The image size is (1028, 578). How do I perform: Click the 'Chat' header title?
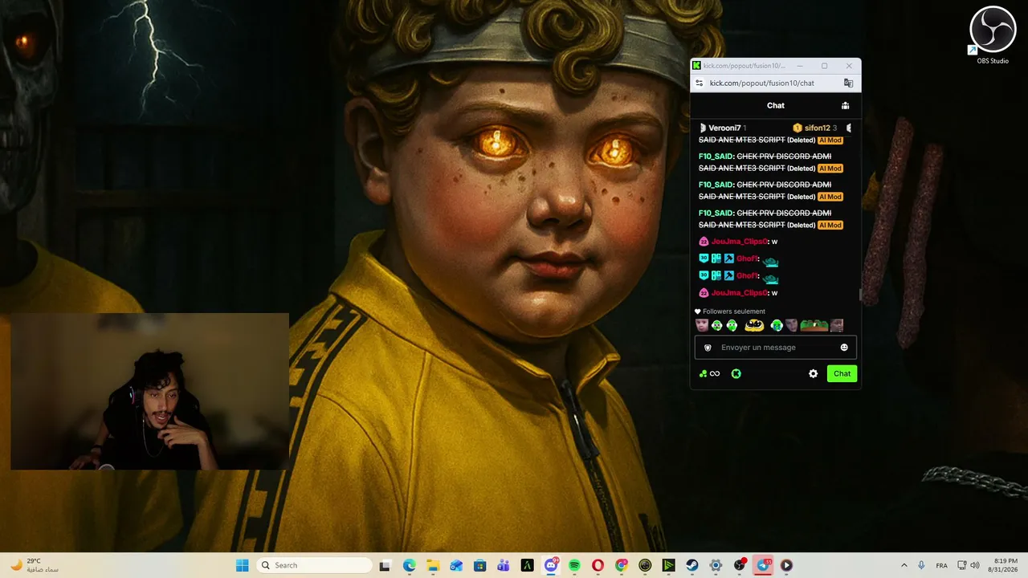coord(775,105)
